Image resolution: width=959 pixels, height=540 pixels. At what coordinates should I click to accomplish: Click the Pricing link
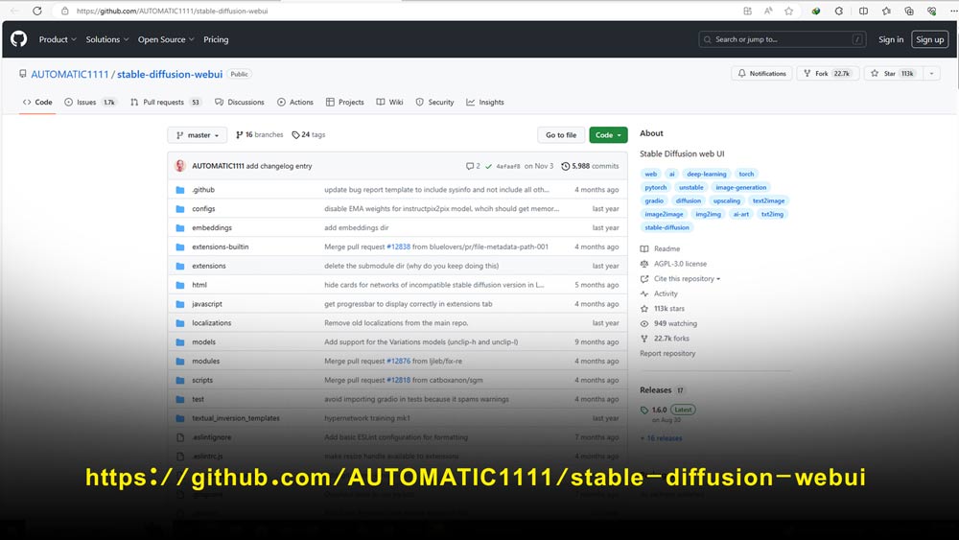pyautogui.click(x=216, y=39)
